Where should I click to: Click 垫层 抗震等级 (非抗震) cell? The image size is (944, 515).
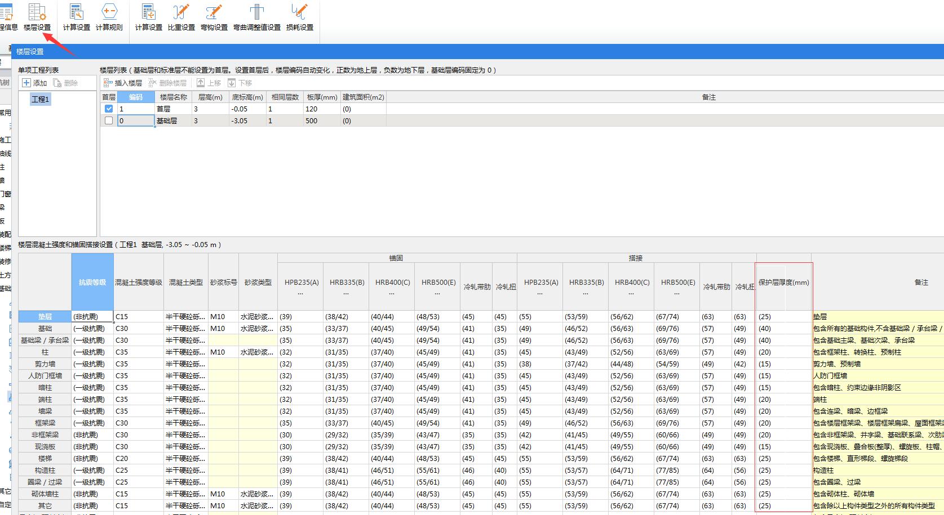(92, 316)
